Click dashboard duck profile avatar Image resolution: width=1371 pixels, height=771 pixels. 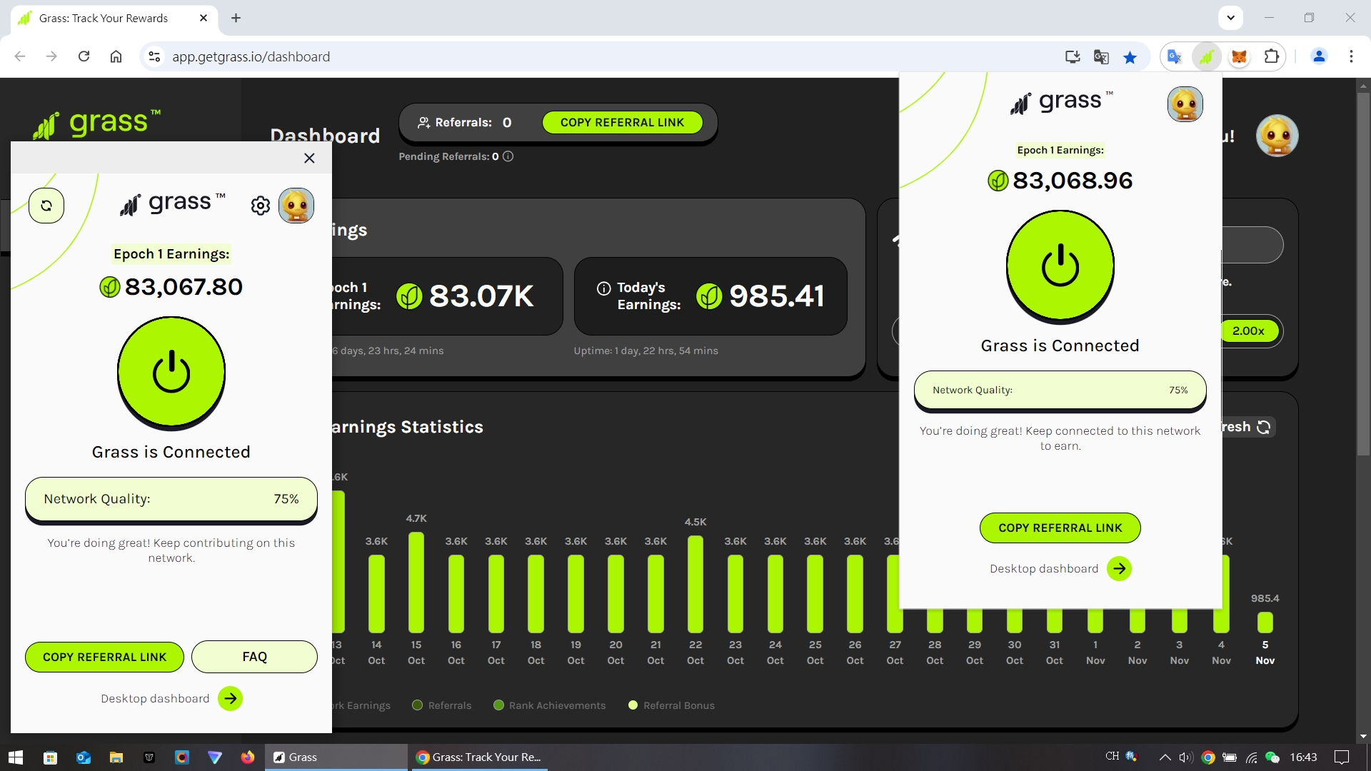click(1277, 136)
